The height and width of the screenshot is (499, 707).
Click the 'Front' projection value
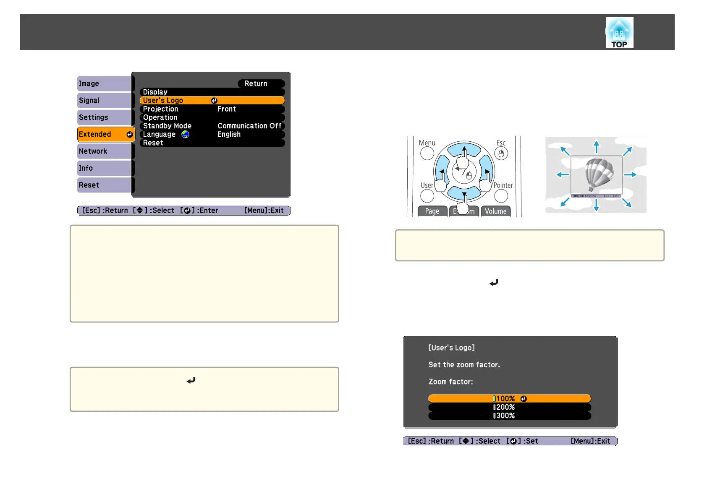click(x=226, y=109)
